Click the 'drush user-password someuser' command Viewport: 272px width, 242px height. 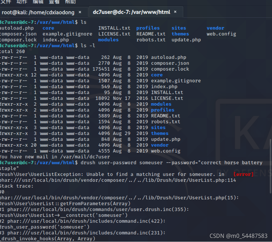[x=122, y=163]
